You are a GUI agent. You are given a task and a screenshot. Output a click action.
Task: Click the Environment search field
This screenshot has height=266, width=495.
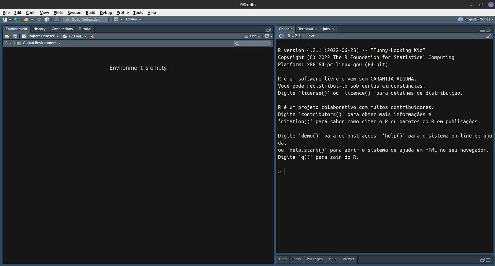pos(252,43)
